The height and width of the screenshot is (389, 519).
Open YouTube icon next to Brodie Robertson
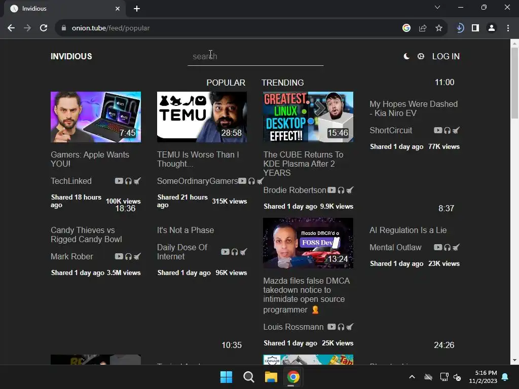(331, 190)
